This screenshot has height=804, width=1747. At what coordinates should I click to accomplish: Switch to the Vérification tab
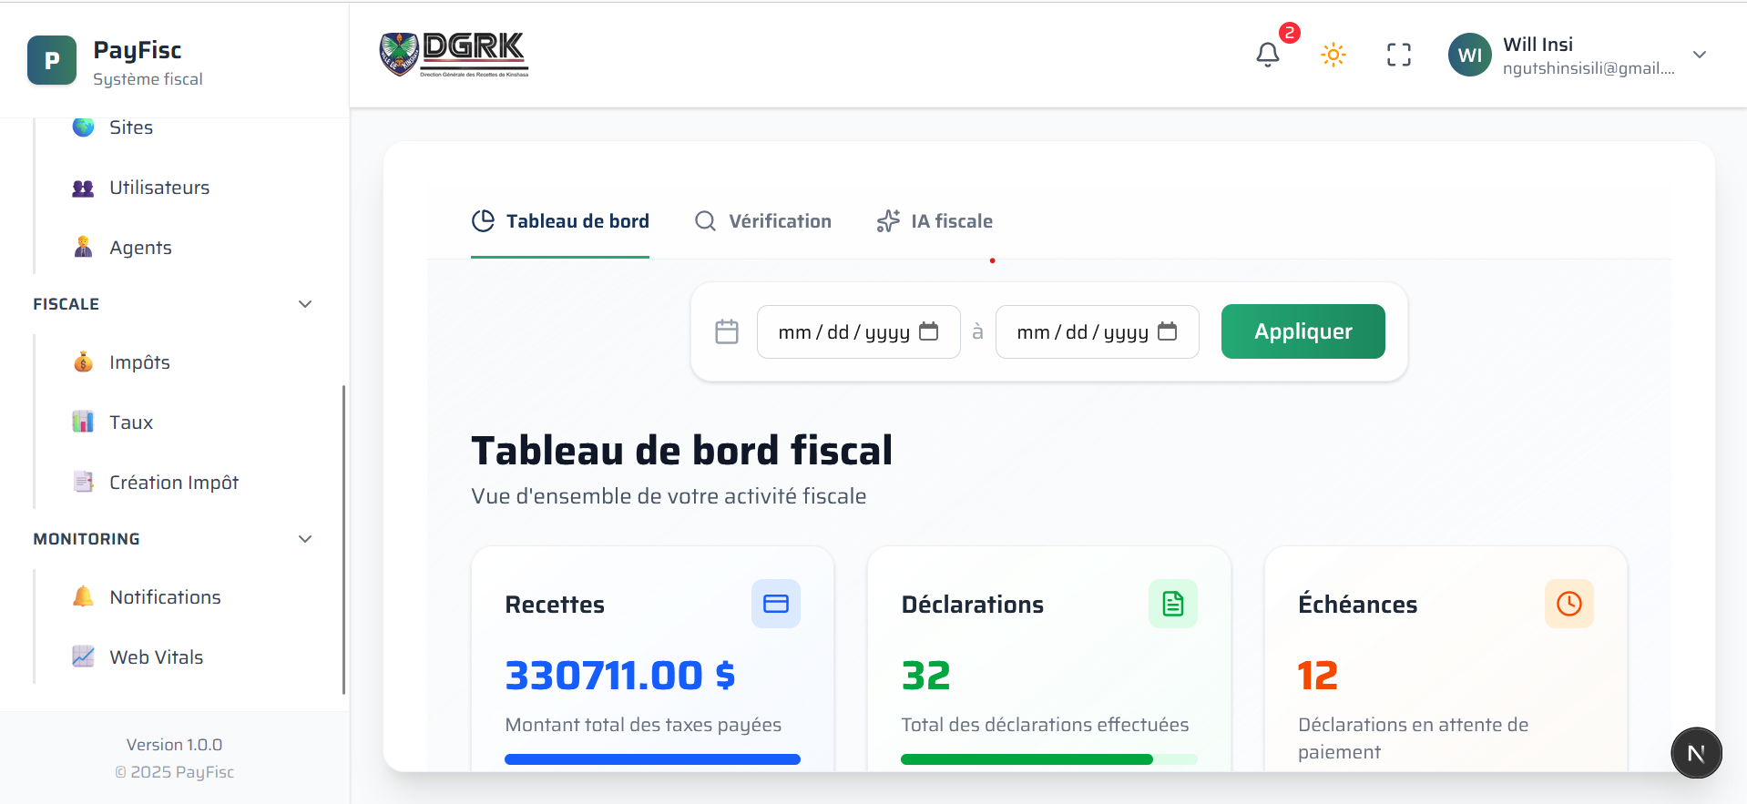point(763,221)
